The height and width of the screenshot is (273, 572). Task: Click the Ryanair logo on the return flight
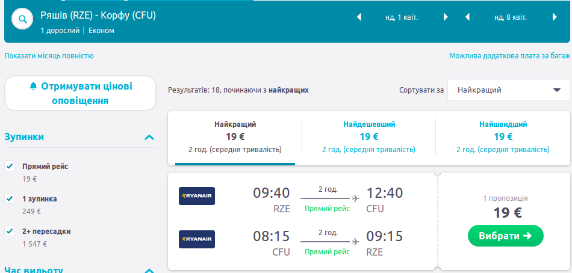(197, 239)
